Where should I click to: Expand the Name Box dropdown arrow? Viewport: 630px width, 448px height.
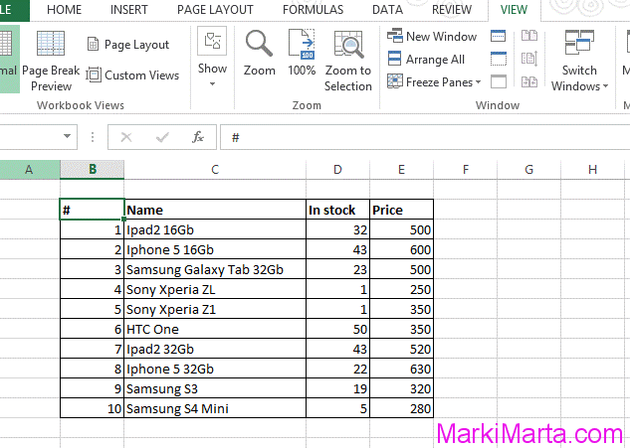[67, 136]
